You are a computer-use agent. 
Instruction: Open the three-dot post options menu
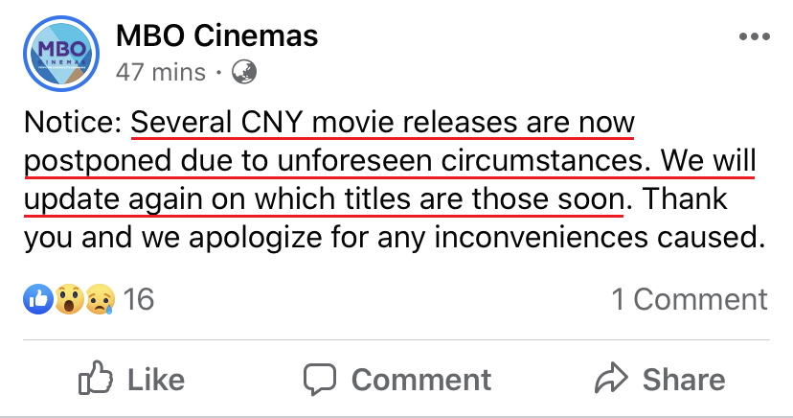point(755,37)
